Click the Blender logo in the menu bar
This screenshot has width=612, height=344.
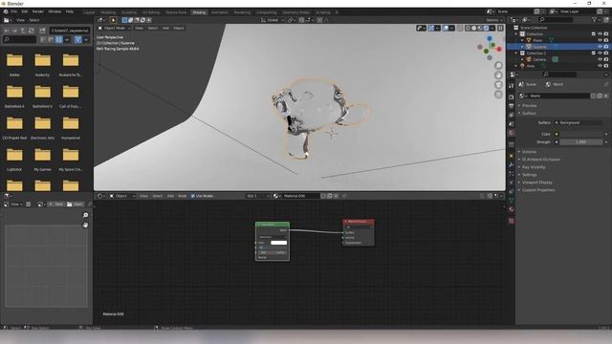point(6,11)
